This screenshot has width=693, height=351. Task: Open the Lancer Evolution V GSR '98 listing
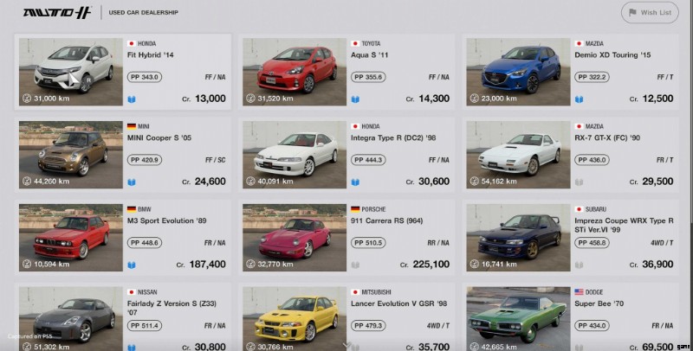click(347, 318)
